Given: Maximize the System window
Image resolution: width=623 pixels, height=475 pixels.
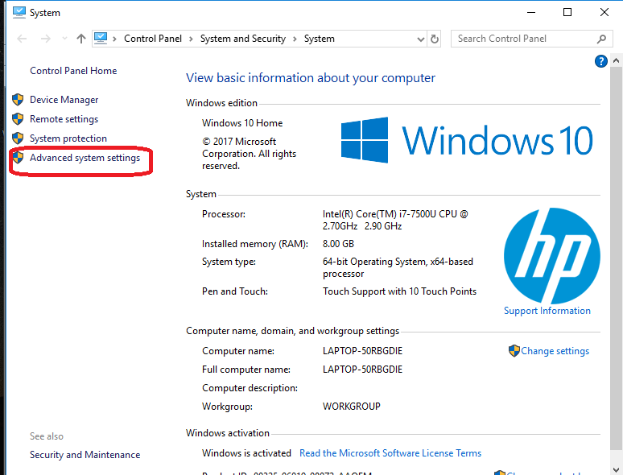Looking at the screenshot, I should (x=567, y=12).
